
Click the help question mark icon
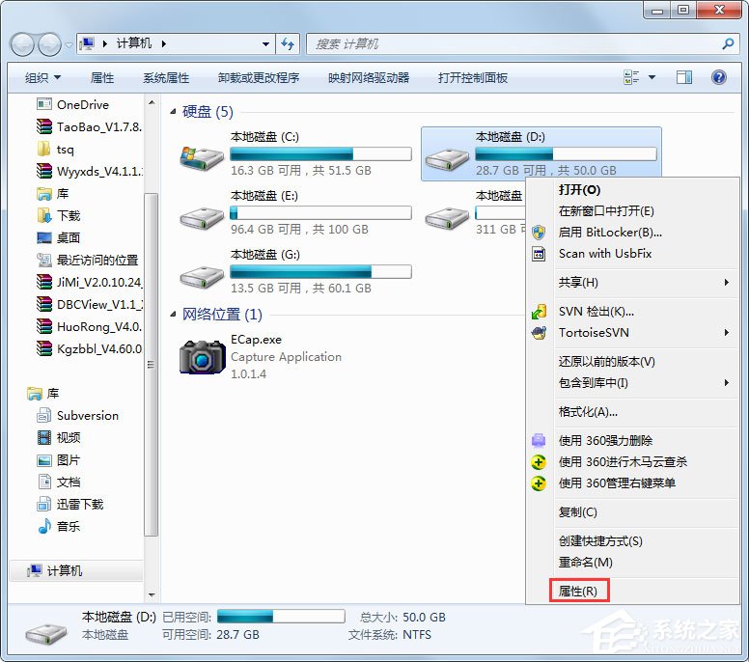pos(718,77)
